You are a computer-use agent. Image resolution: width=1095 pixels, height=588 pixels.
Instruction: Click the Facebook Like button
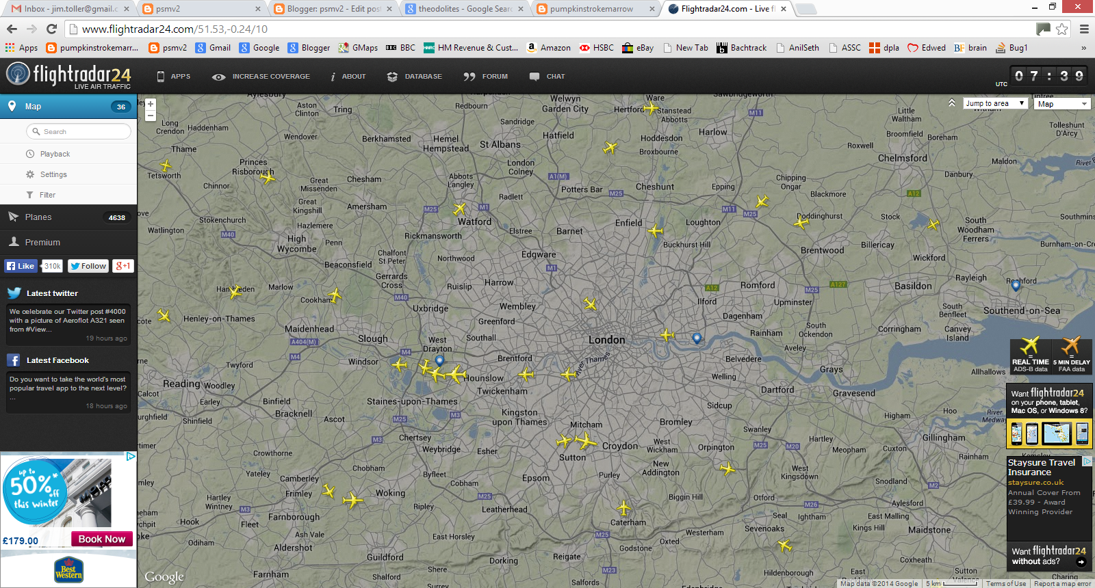21,266
